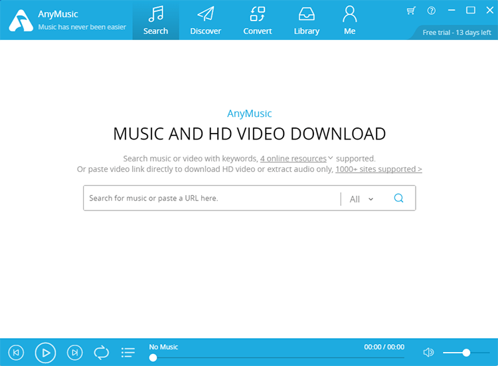Screen dimensions: 498x366
Task: Click the chevron next to online resources
Action: click(331, 157)
